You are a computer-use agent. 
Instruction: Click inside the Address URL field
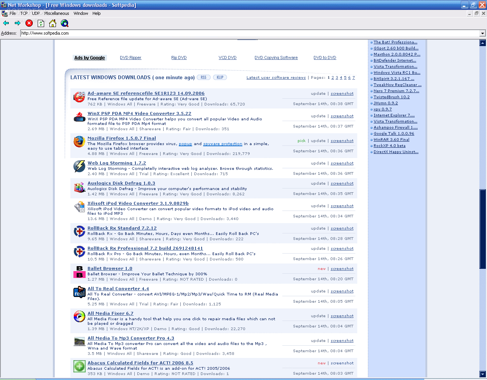(250, 33)
